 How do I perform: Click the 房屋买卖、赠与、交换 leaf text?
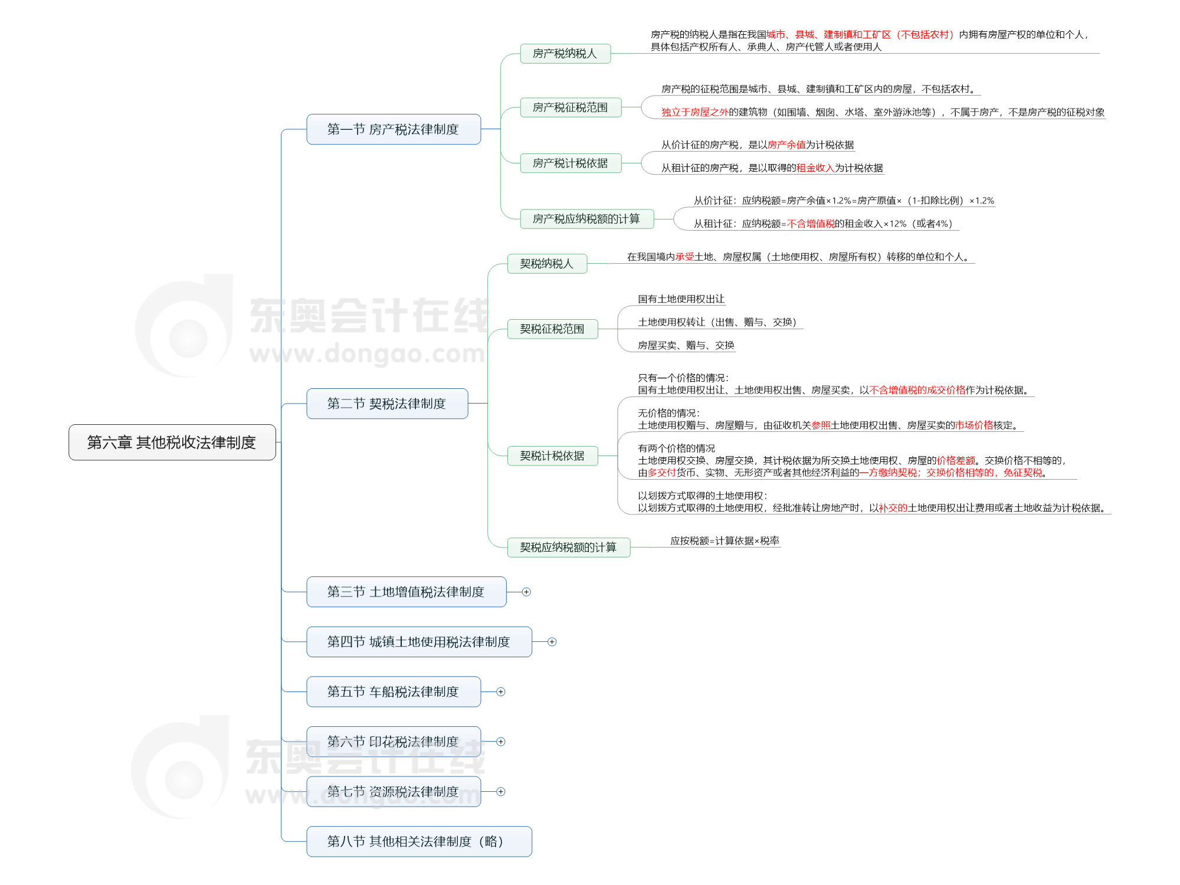click(x=686, y=346)
